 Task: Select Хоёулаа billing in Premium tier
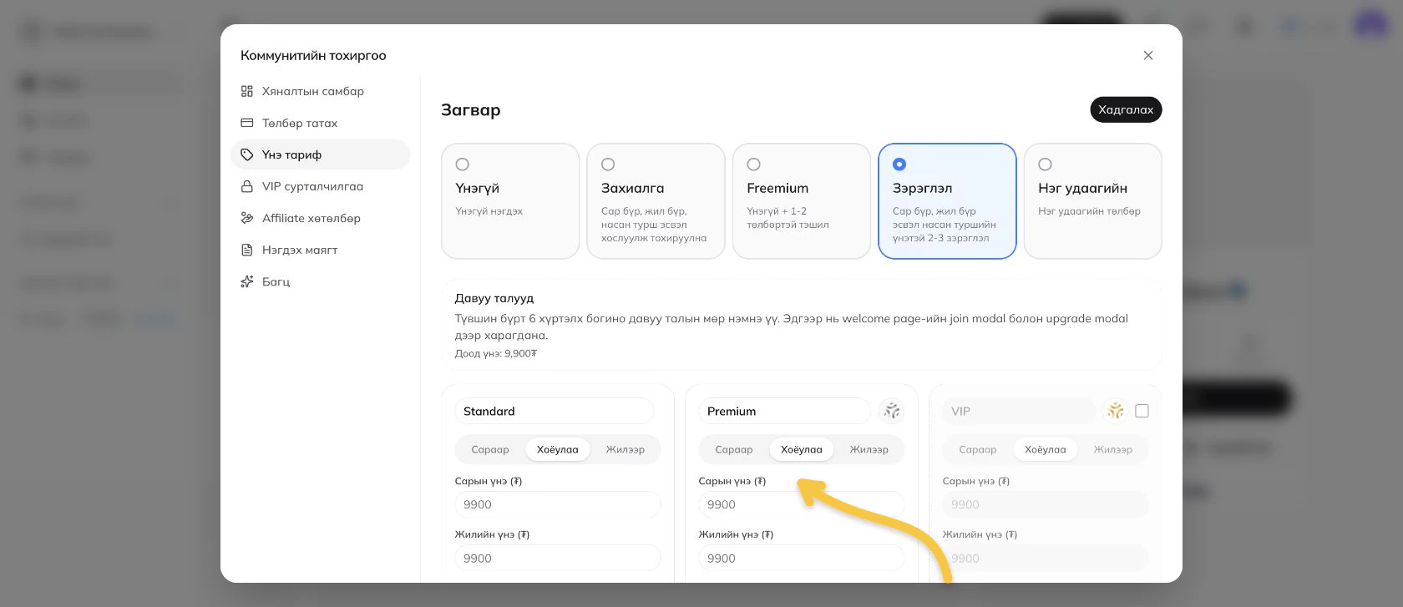click(x=802, y=449)
